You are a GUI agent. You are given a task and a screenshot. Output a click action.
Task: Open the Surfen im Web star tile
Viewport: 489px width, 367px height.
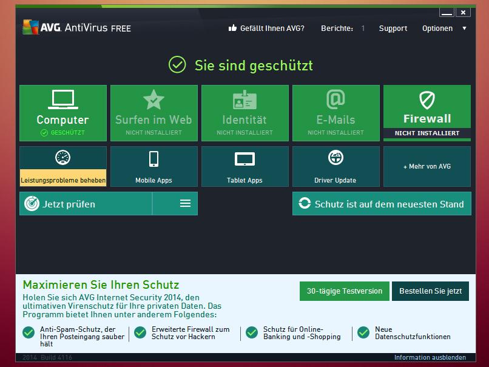pos(154,113)
